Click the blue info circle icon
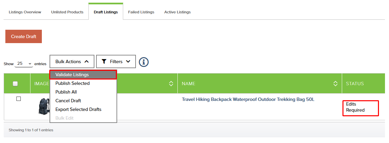The image size is (389, 143). [x=144, y=61]
